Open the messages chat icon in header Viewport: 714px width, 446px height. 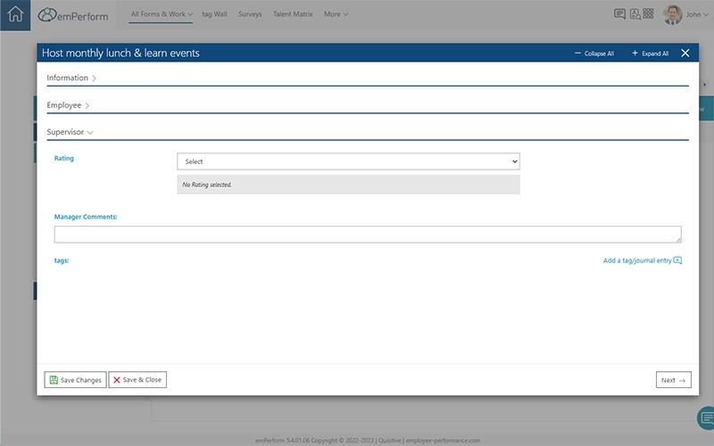(619, 14)
